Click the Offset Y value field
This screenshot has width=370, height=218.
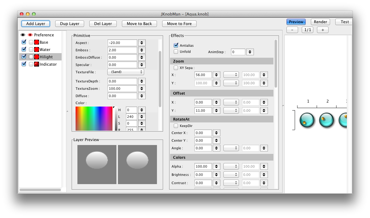tap(203, 111)
